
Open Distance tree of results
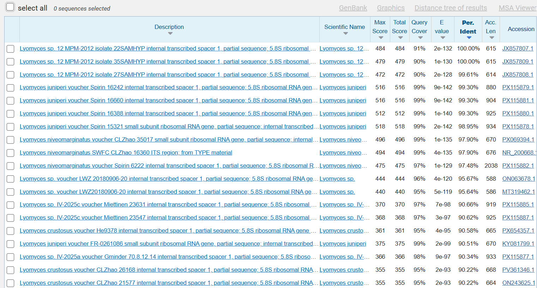pyautogui.click(x=451, y=8)
